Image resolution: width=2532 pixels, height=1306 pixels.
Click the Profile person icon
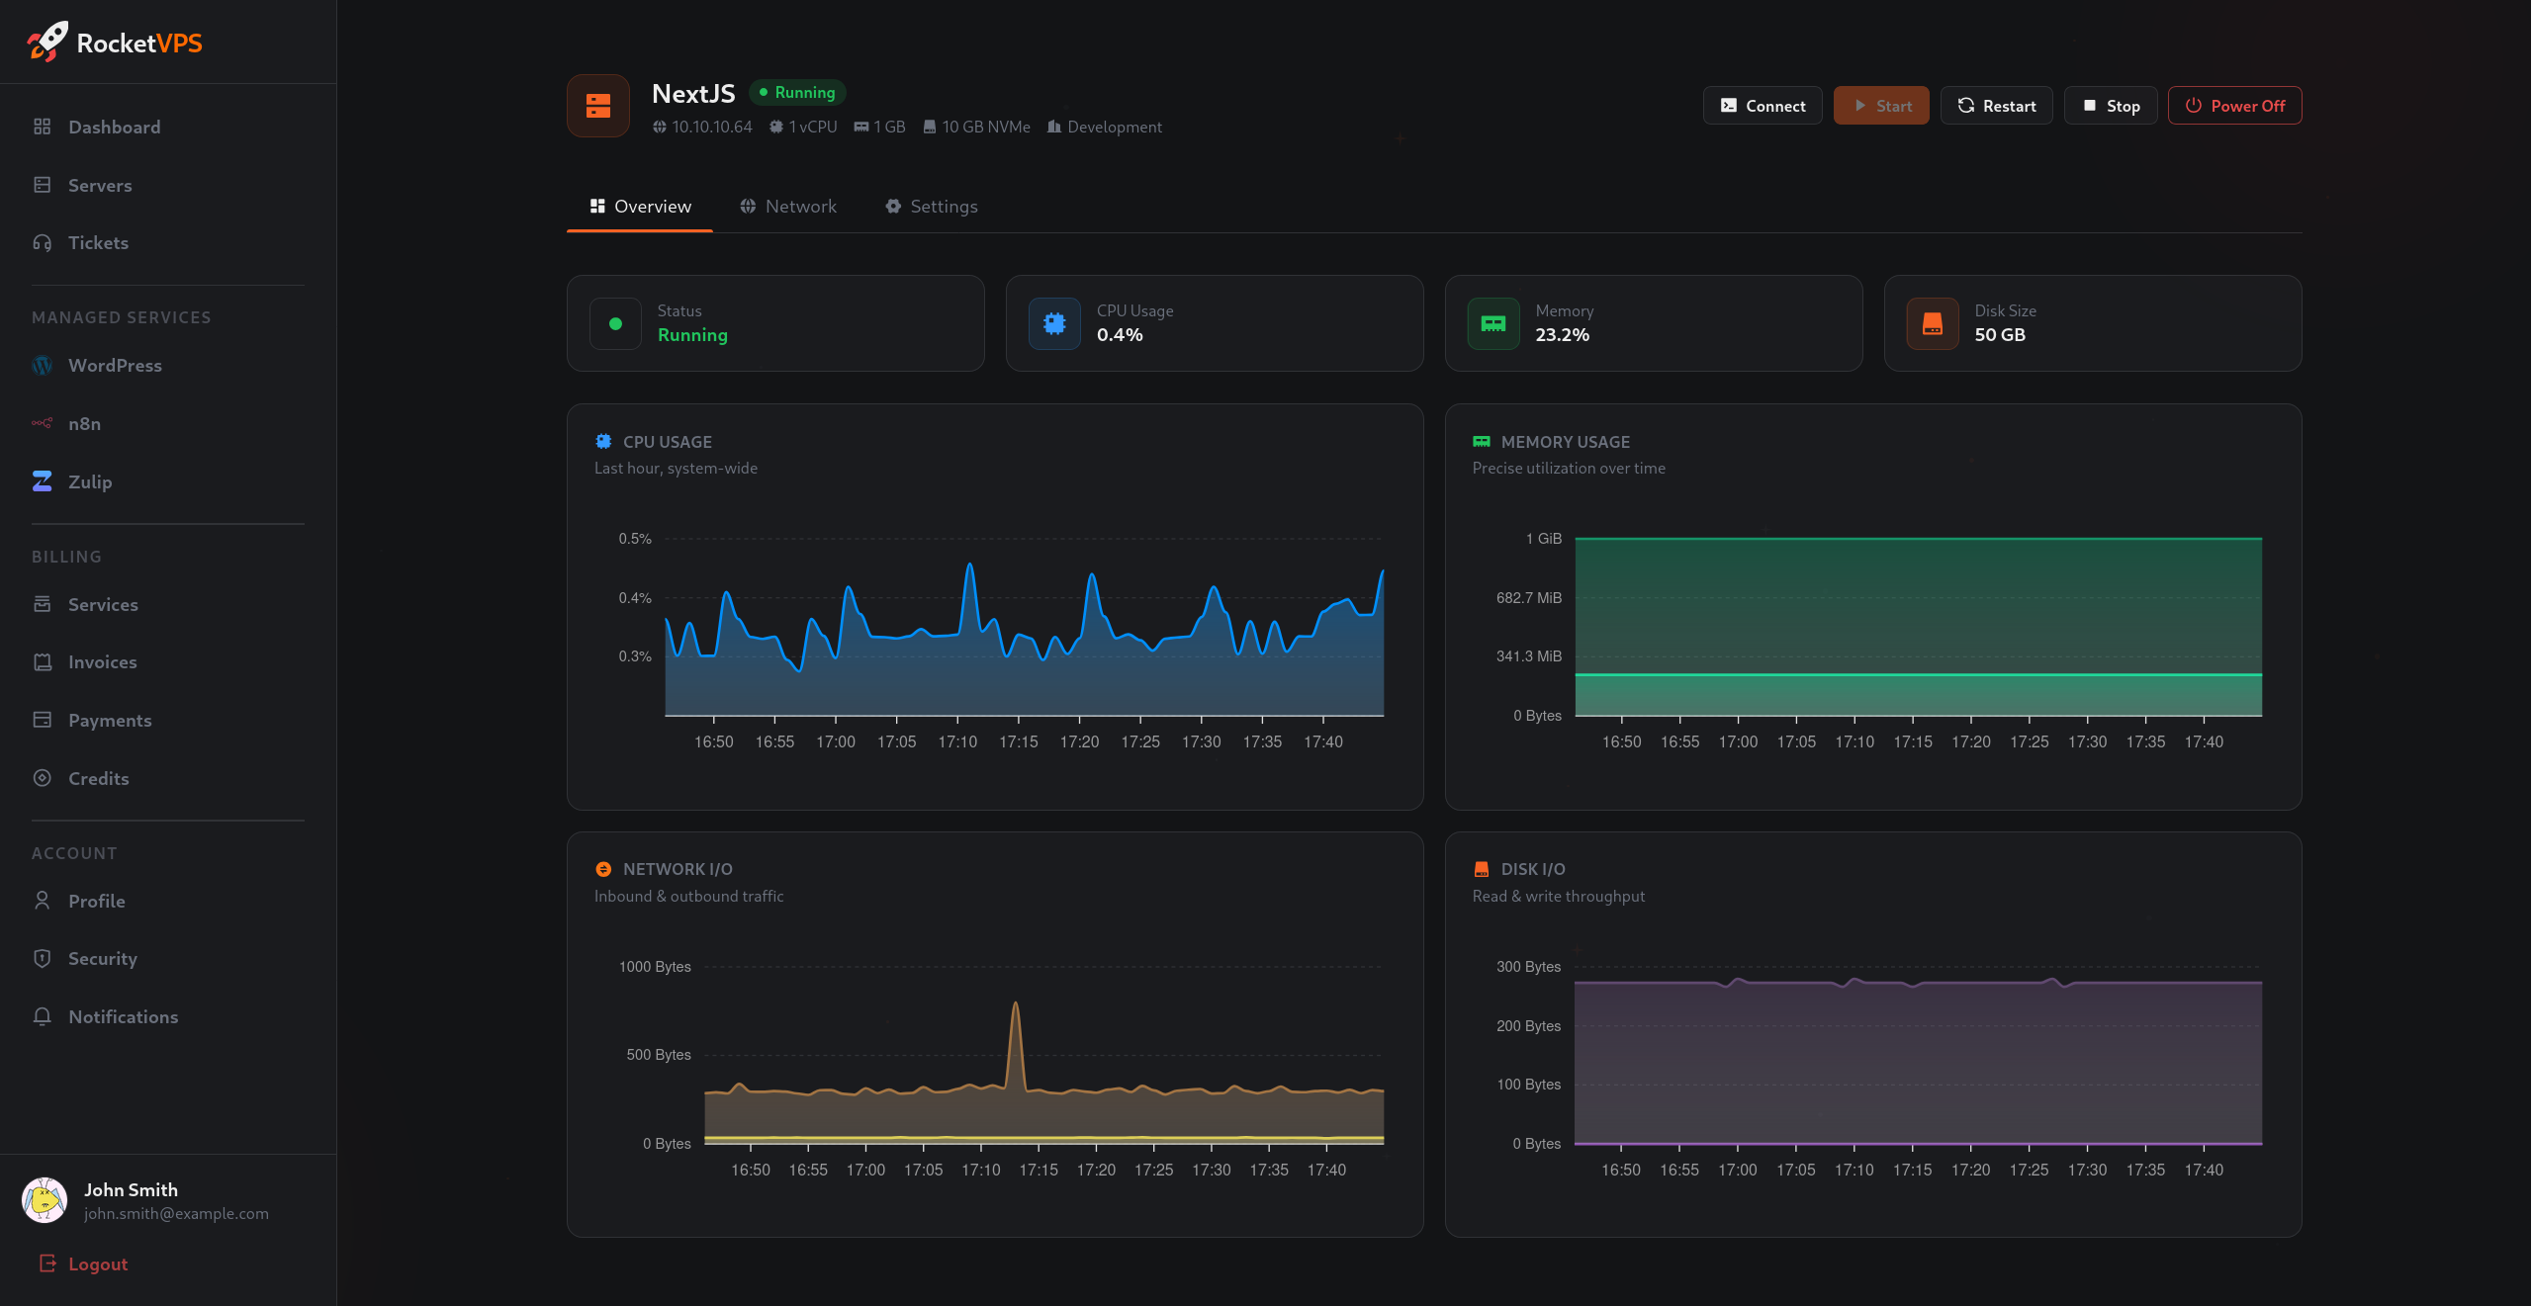coord(42,901)
